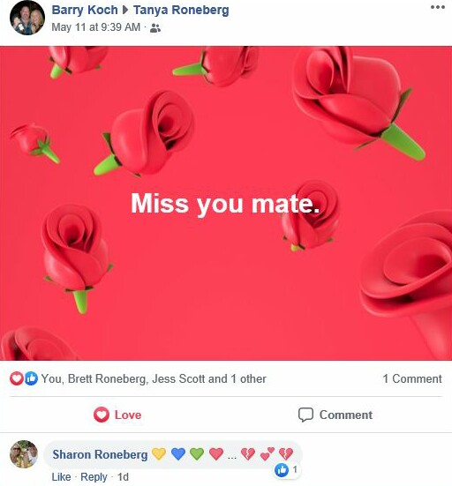Click the Comment button
Viewport: 452px width, 486px height.
335,415
